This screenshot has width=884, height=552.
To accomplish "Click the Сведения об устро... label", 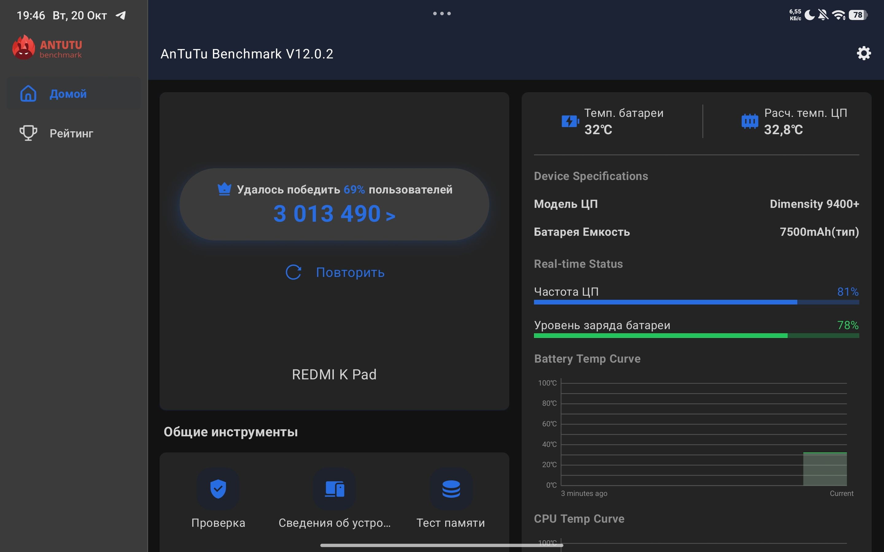I will coord(335,523).
